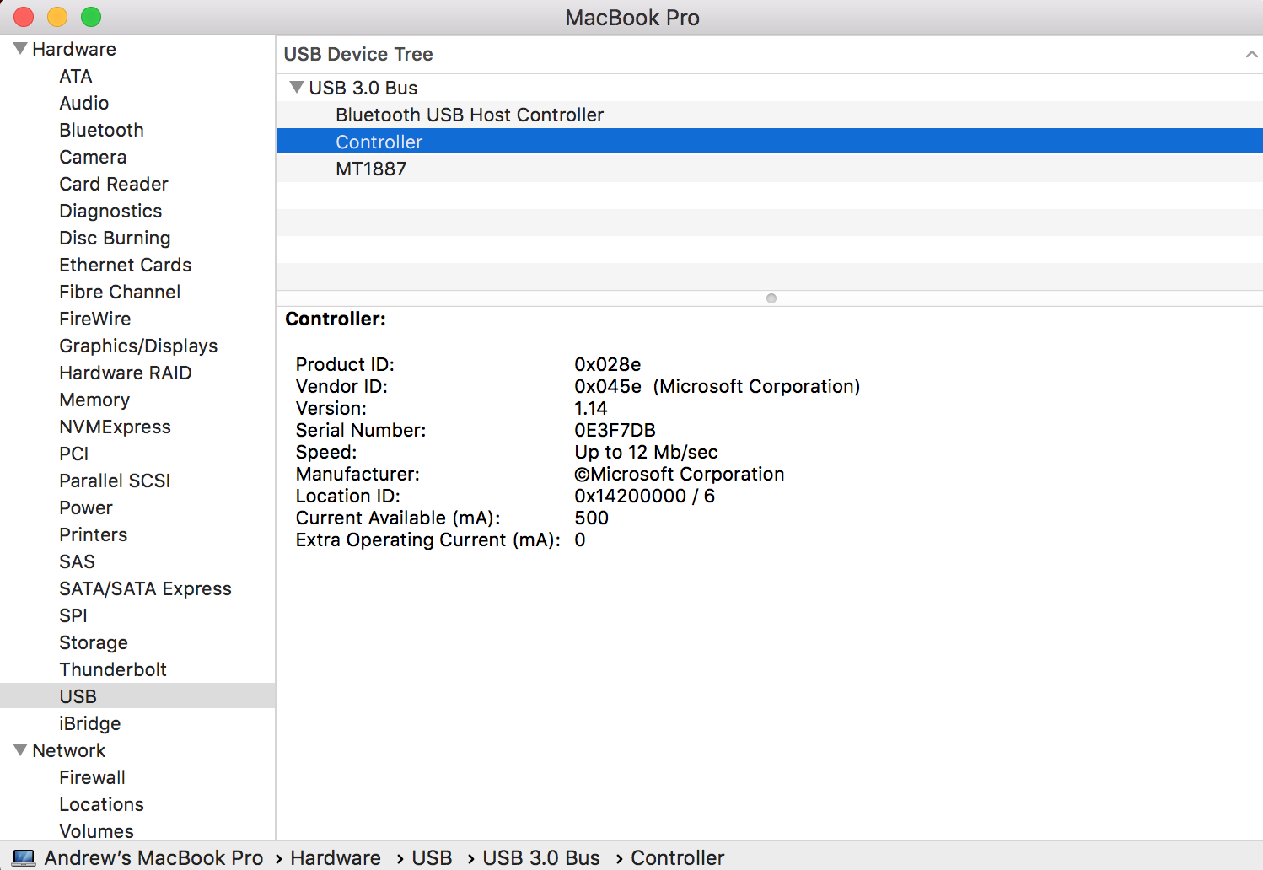
Task: Select Bluetooth USB Host Controller in device tree
Action: 469,115
